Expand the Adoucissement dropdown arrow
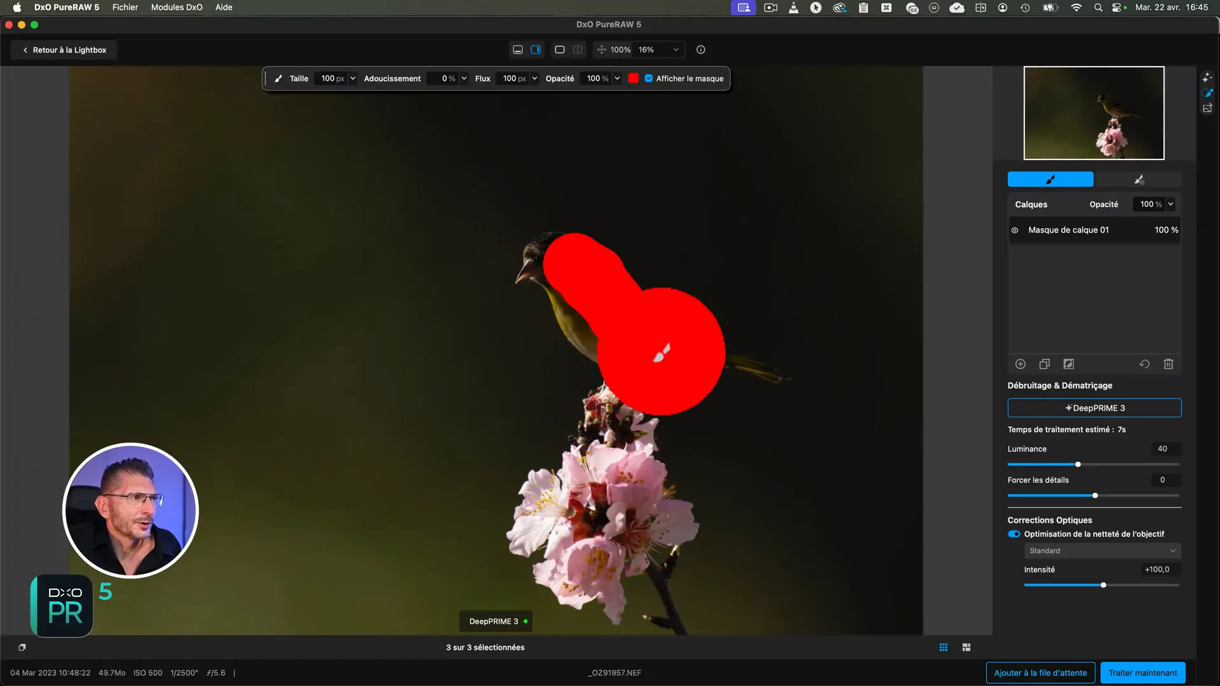1220x686 pixels. click(464, 79)
